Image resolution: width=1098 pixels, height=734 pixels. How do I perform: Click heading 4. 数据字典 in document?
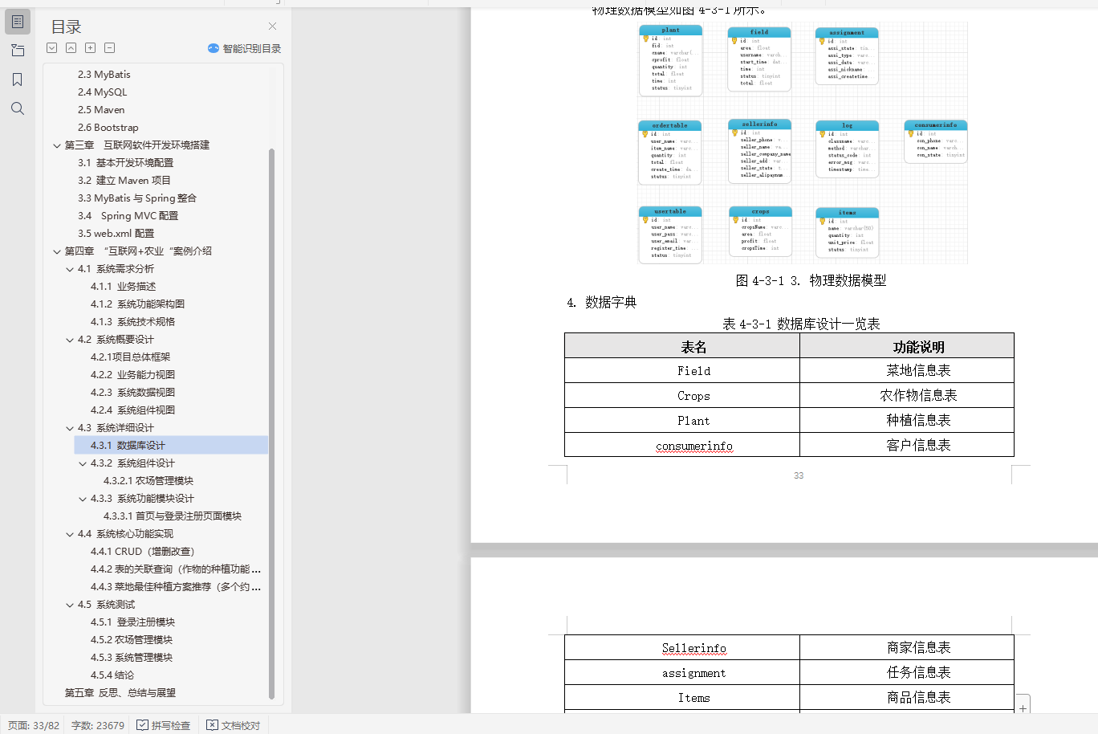[601, 303]
